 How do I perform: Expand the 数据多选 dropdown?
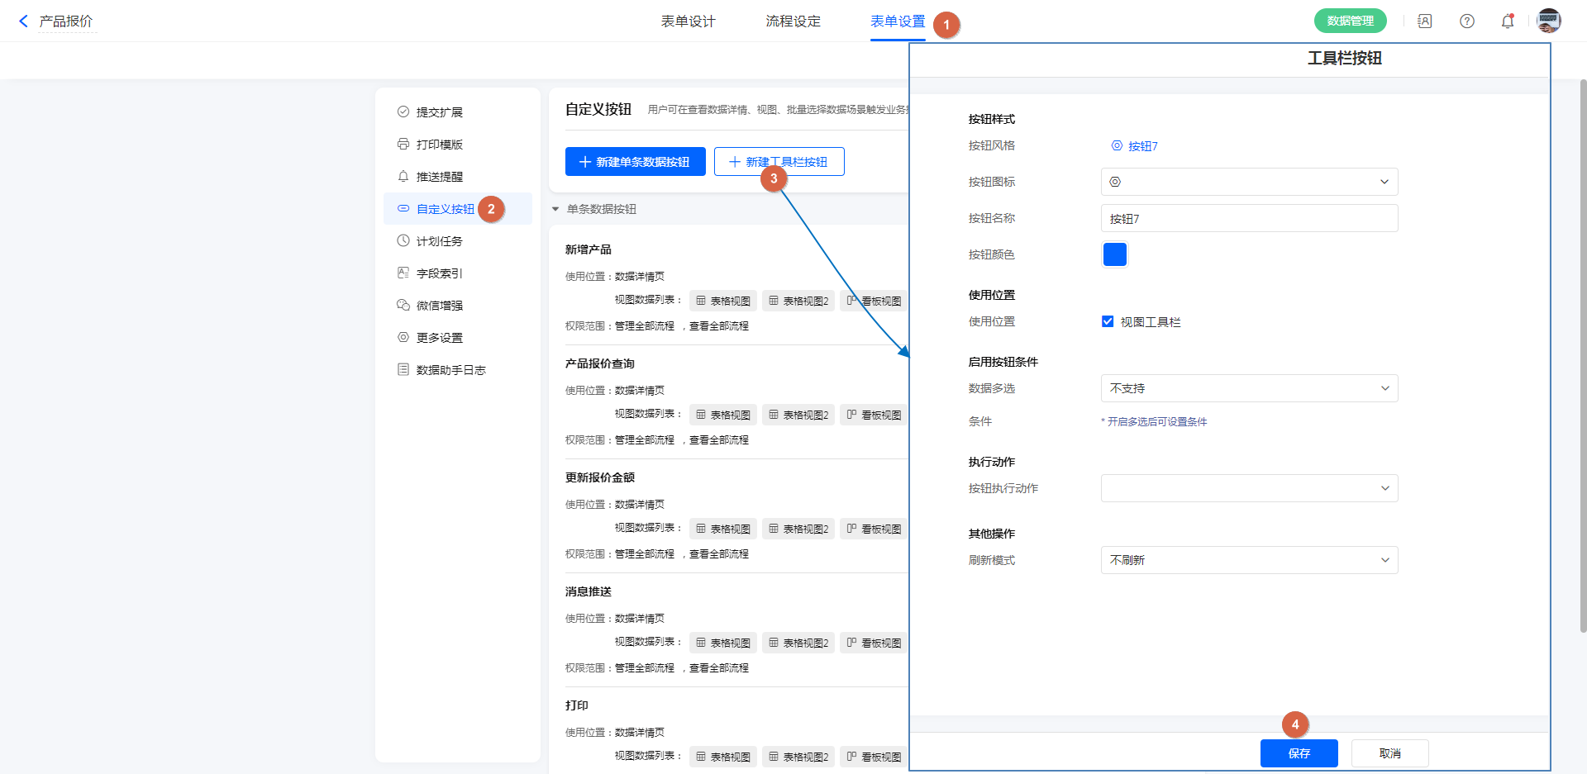tap(1248, 388)
